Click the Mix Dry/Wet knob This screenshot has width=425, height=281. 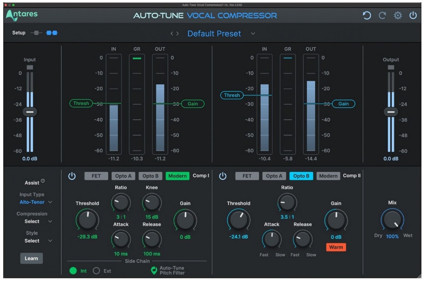tap(392, 220)
